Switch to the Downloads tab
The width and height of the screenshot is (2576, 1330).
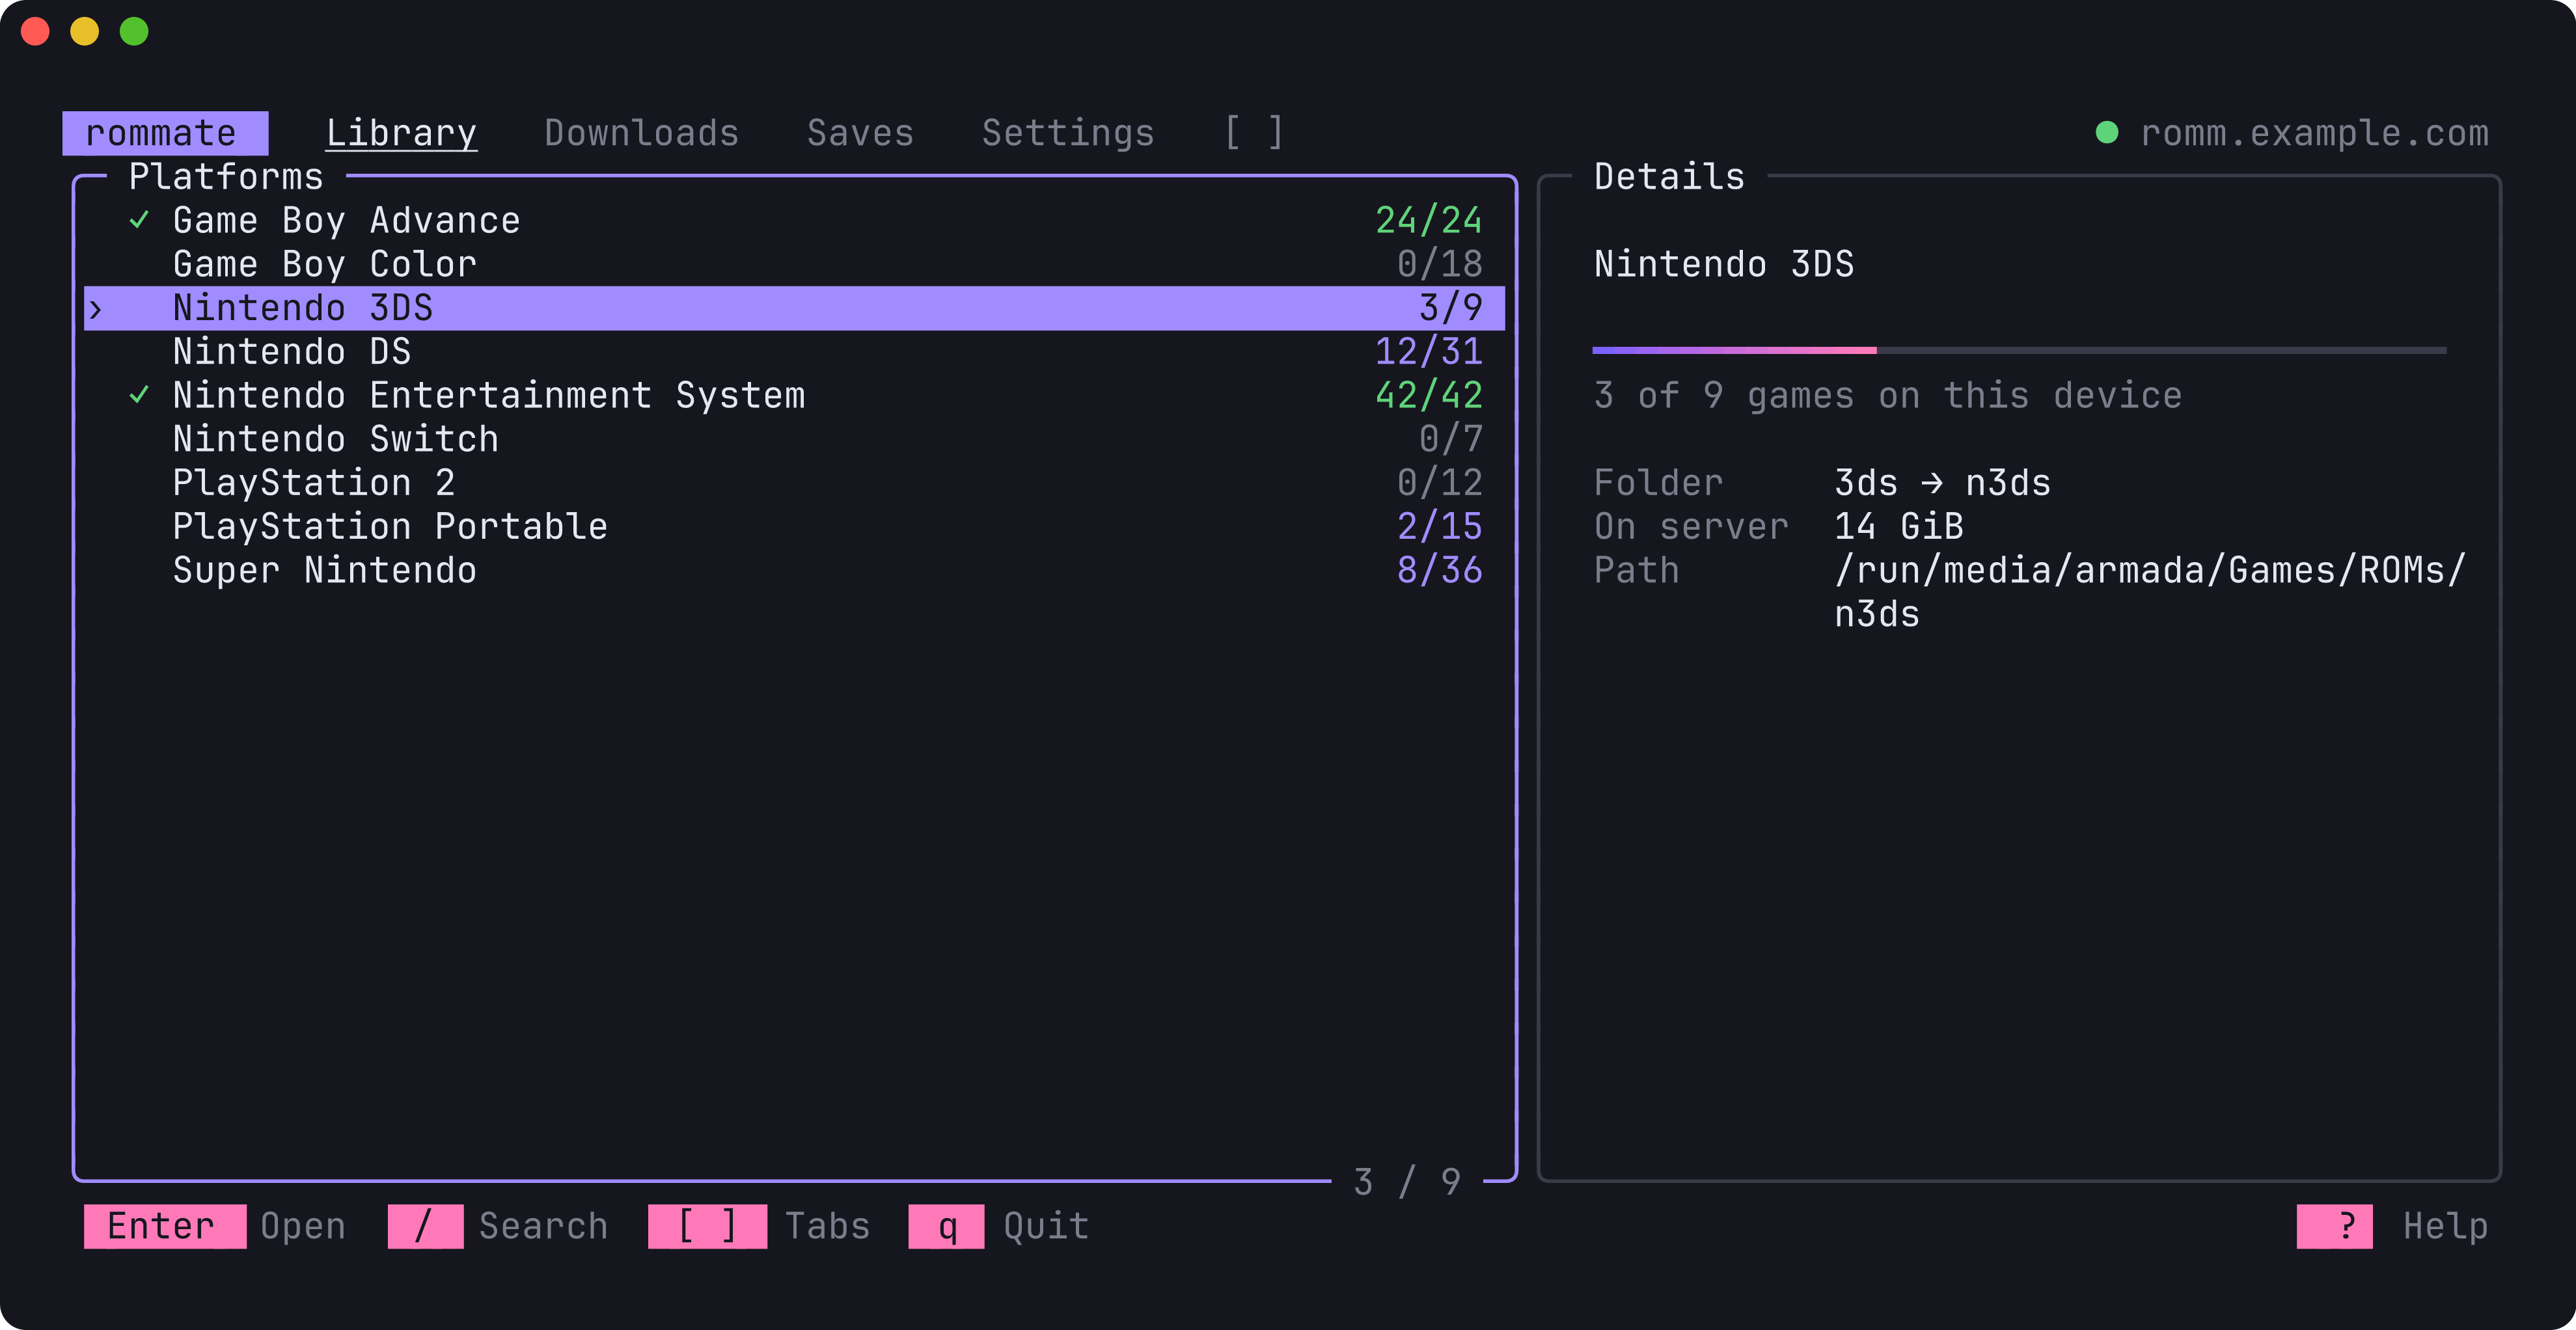(641, 133)
